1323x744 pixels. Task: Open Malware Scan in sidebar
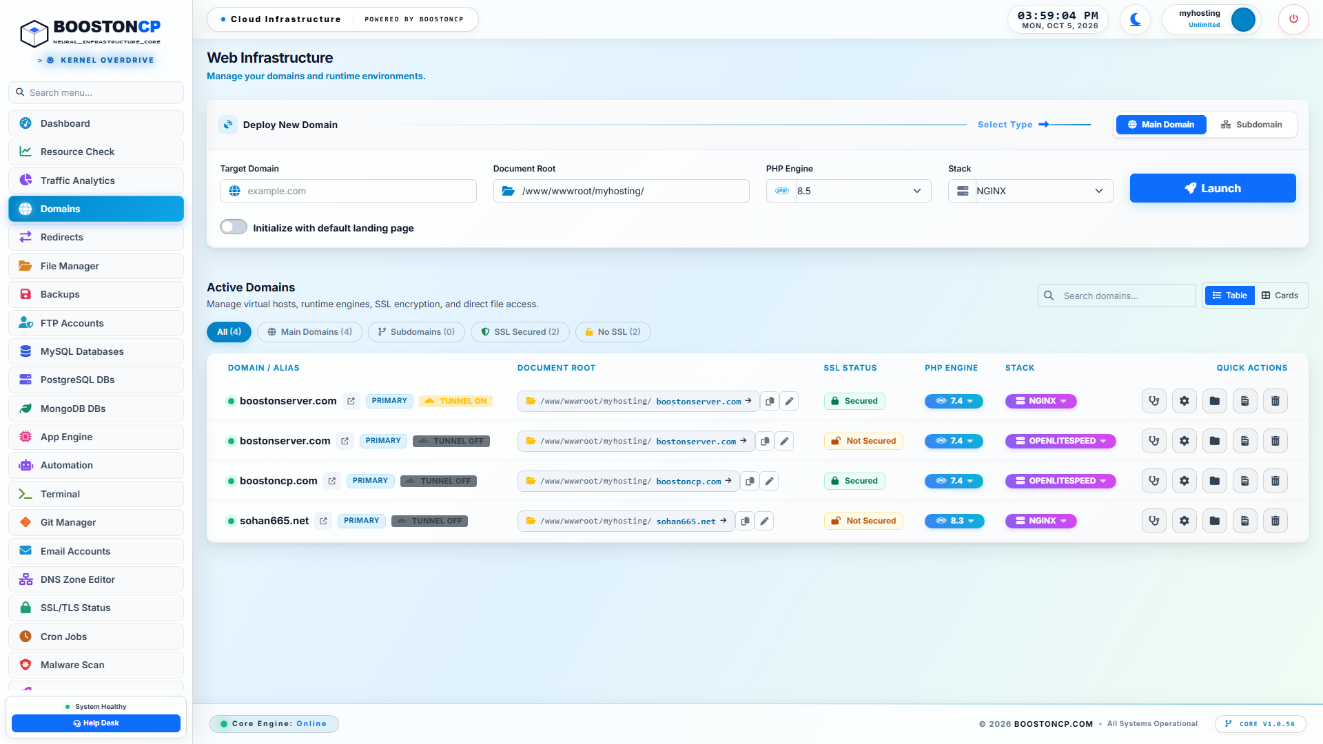[x=96, y=665]
